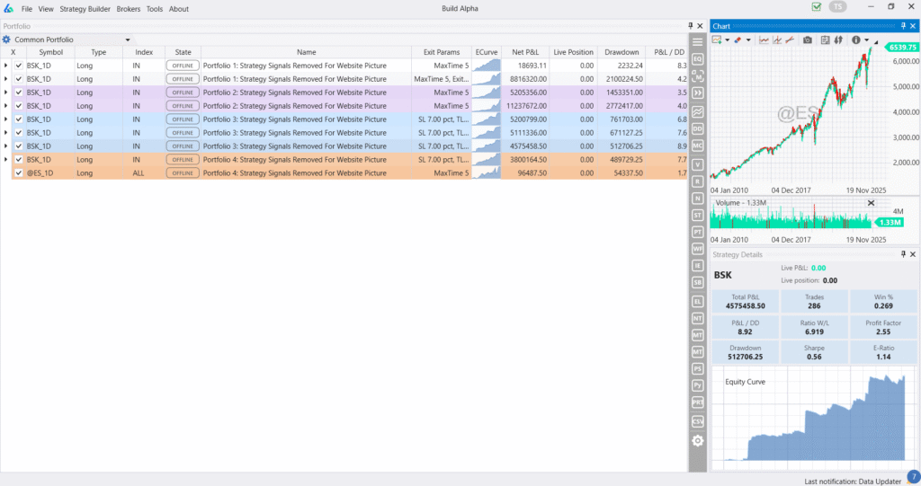921x486 pixels.
Task: Open the ST sidebar tool
Action: click(697, 216)
